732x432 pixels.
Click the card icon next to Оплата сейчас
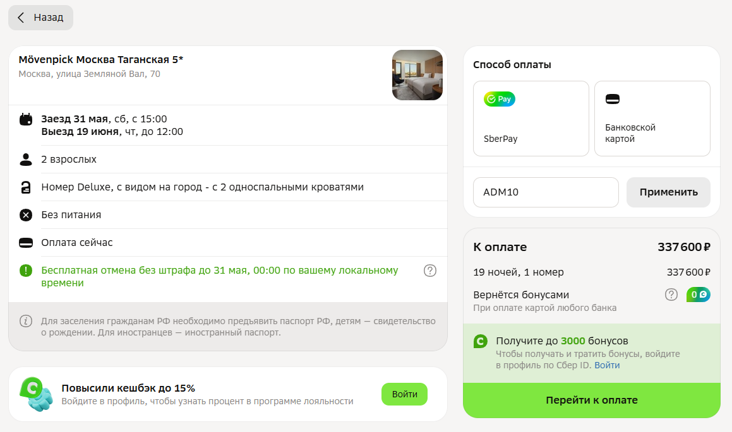(x=26, y=243)
